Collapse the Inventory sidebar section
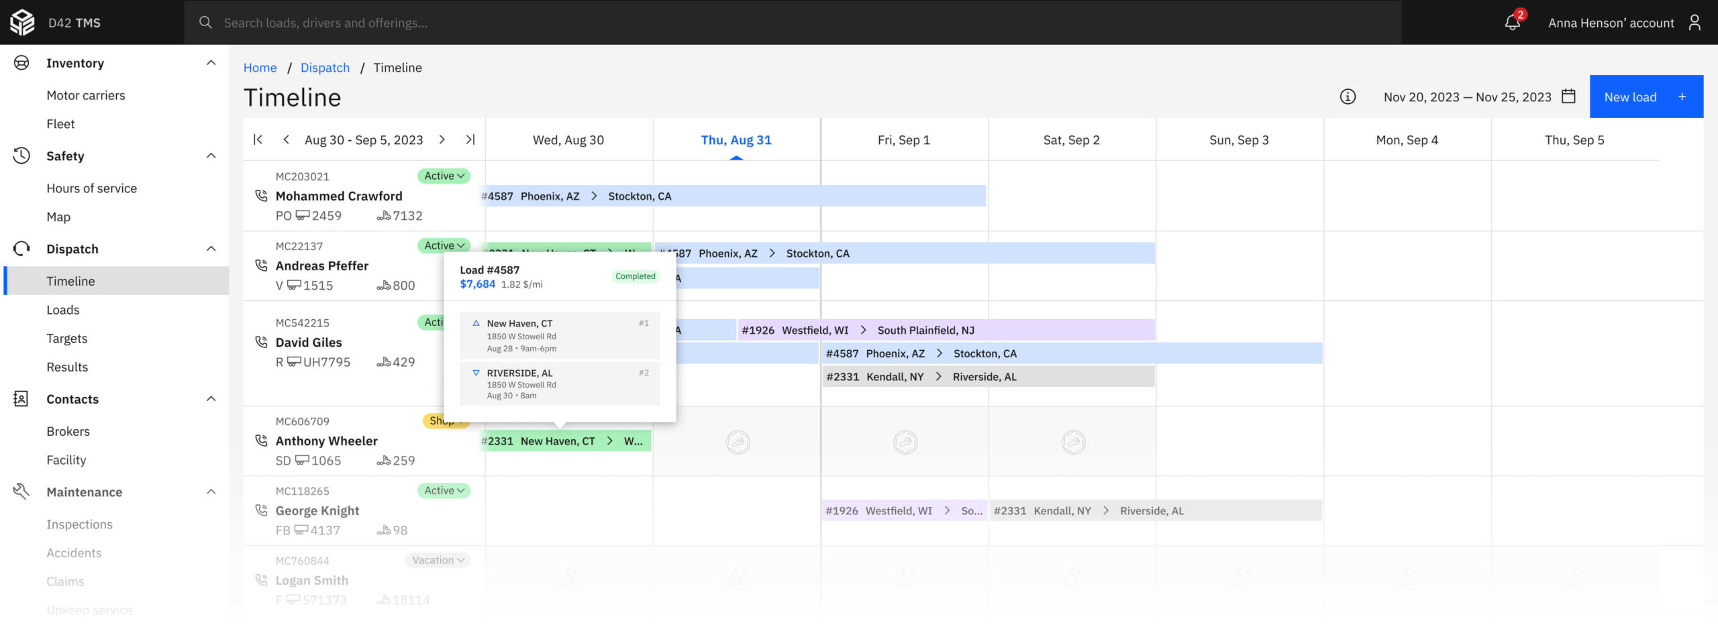1718x631 pixels. tap(211, 63)
